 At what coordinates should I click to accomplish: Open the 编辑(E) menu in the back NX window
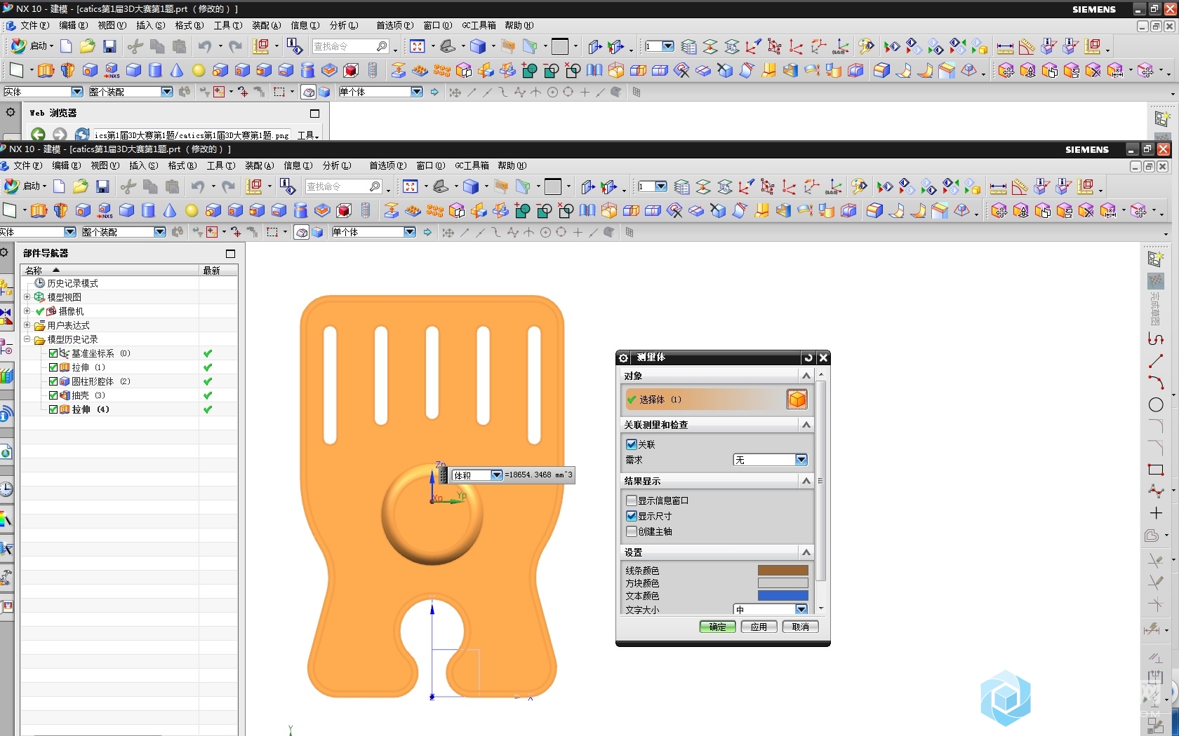point(73,25)
